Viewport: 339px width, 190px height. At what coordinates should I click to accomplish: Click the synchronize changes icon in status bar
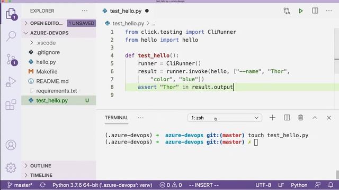[42, 185]
